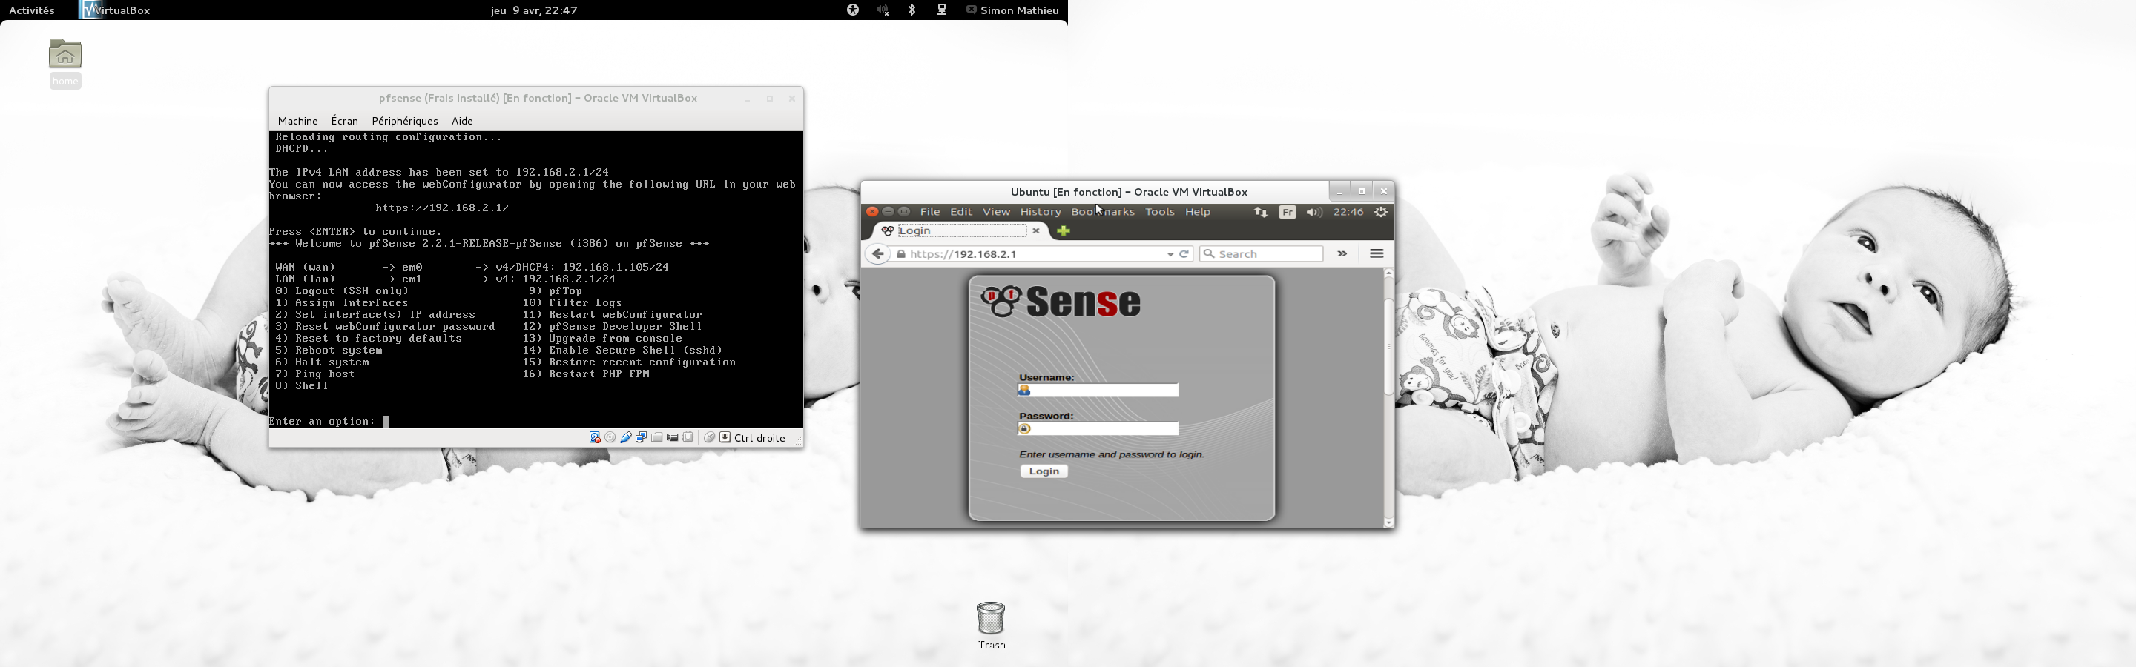
Task: Minimize the Ubuntu VirtualBox window
Action: (x=1339, y=191)
